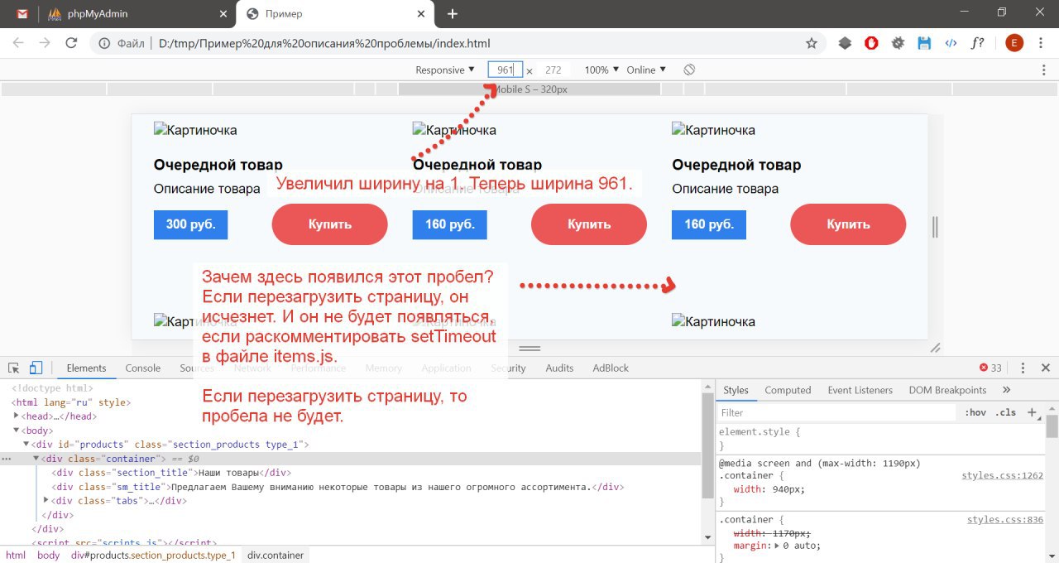Switch to the Elements panel
Viewport: 1059px width, 563px height.
click(86, 368)
